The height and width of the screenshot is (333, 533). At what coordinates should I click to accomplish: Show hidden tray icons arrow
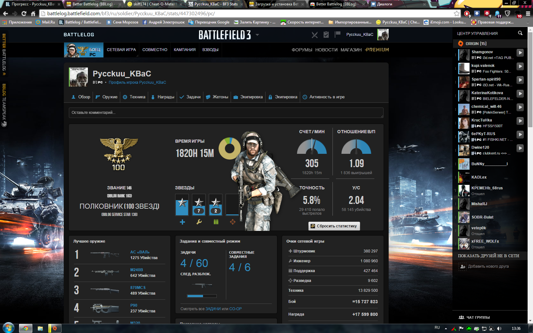pos(446,329)
